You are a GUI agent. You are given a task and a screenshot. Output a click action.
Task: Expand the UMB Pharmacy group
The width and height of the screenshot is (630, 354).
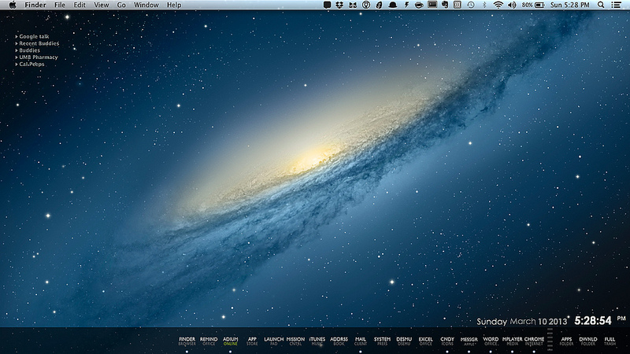click(38, 57)
